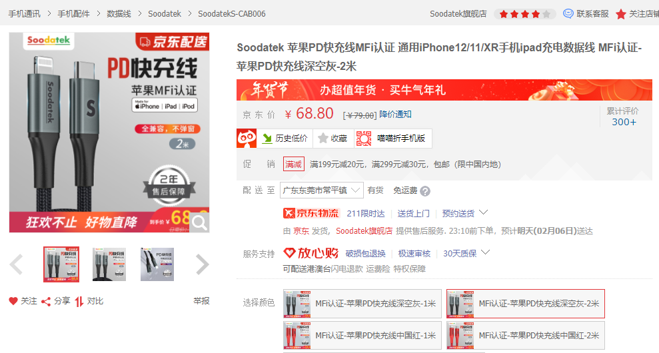Click 降价通知 price alert link
The width and height of the screenshot is (659, 353).
coord(395,115)
